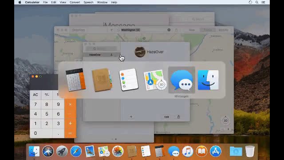Click the 0 key in Calculator
Viewport: 284px width, 160px height.
(41, 133)
